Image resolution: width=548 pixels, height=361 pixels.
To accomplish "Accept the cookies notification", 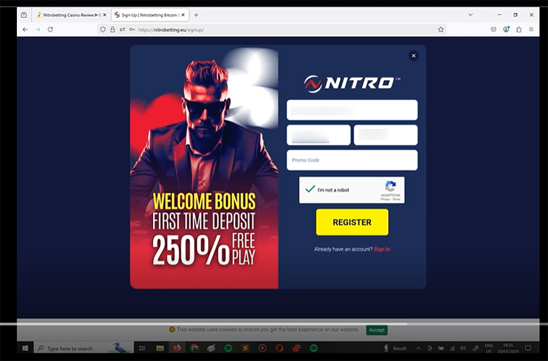I will point(376,330).
